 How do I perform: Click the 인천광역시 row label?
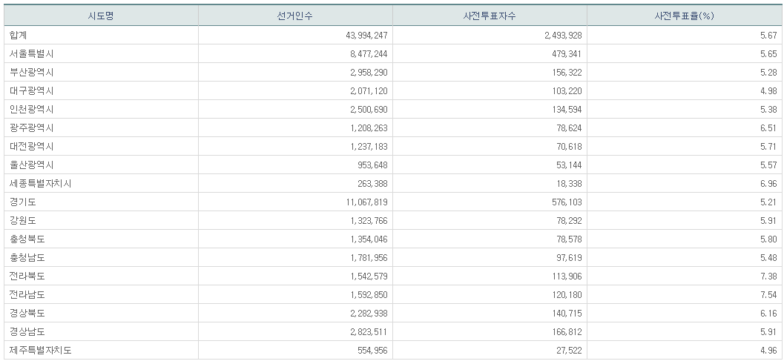32,109
